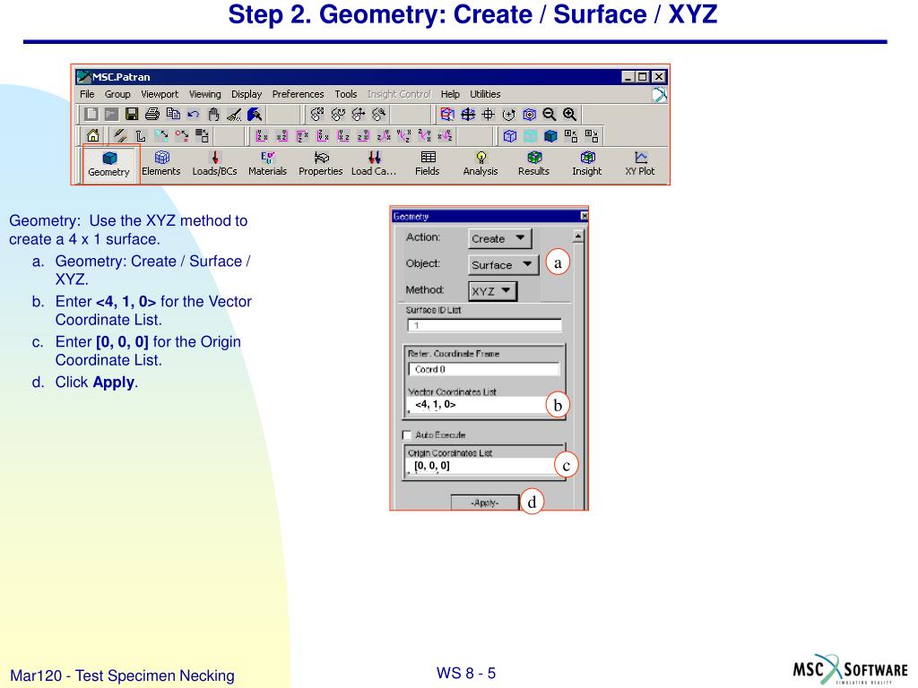
Task: Open the Fields application
Action: point(428,164)
